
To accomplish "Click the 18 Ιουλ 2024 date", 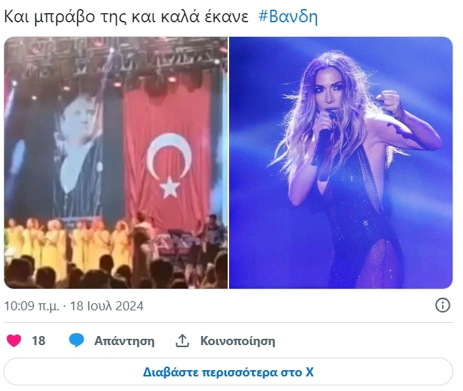I will click(x=107, y=306).
